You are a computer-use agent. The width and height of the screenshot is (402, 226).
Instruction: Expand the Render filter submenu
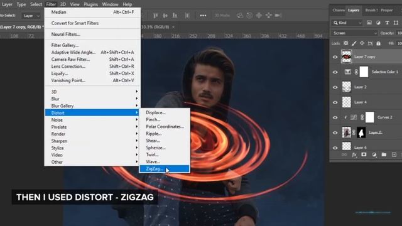tap(92, 134)
